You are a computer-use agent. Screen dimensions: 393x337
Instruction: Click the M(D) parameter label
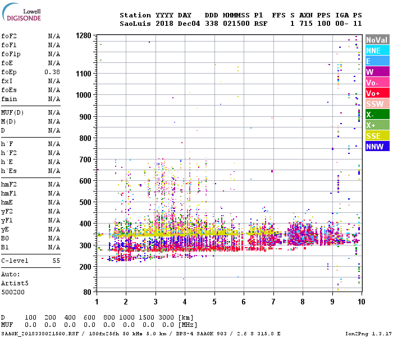pos(8,122)
